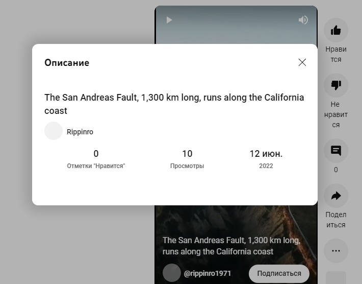This screenshot has height=284, width=362.
Task: Open the three-dots more options menu
Action: (x=335, y=251)
